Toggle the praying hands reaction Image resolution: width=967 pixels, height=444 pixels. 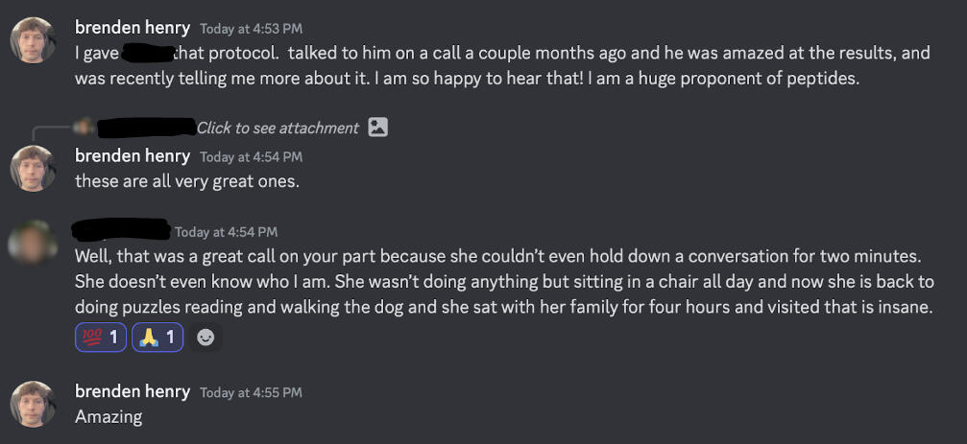(x=157, y=338)
